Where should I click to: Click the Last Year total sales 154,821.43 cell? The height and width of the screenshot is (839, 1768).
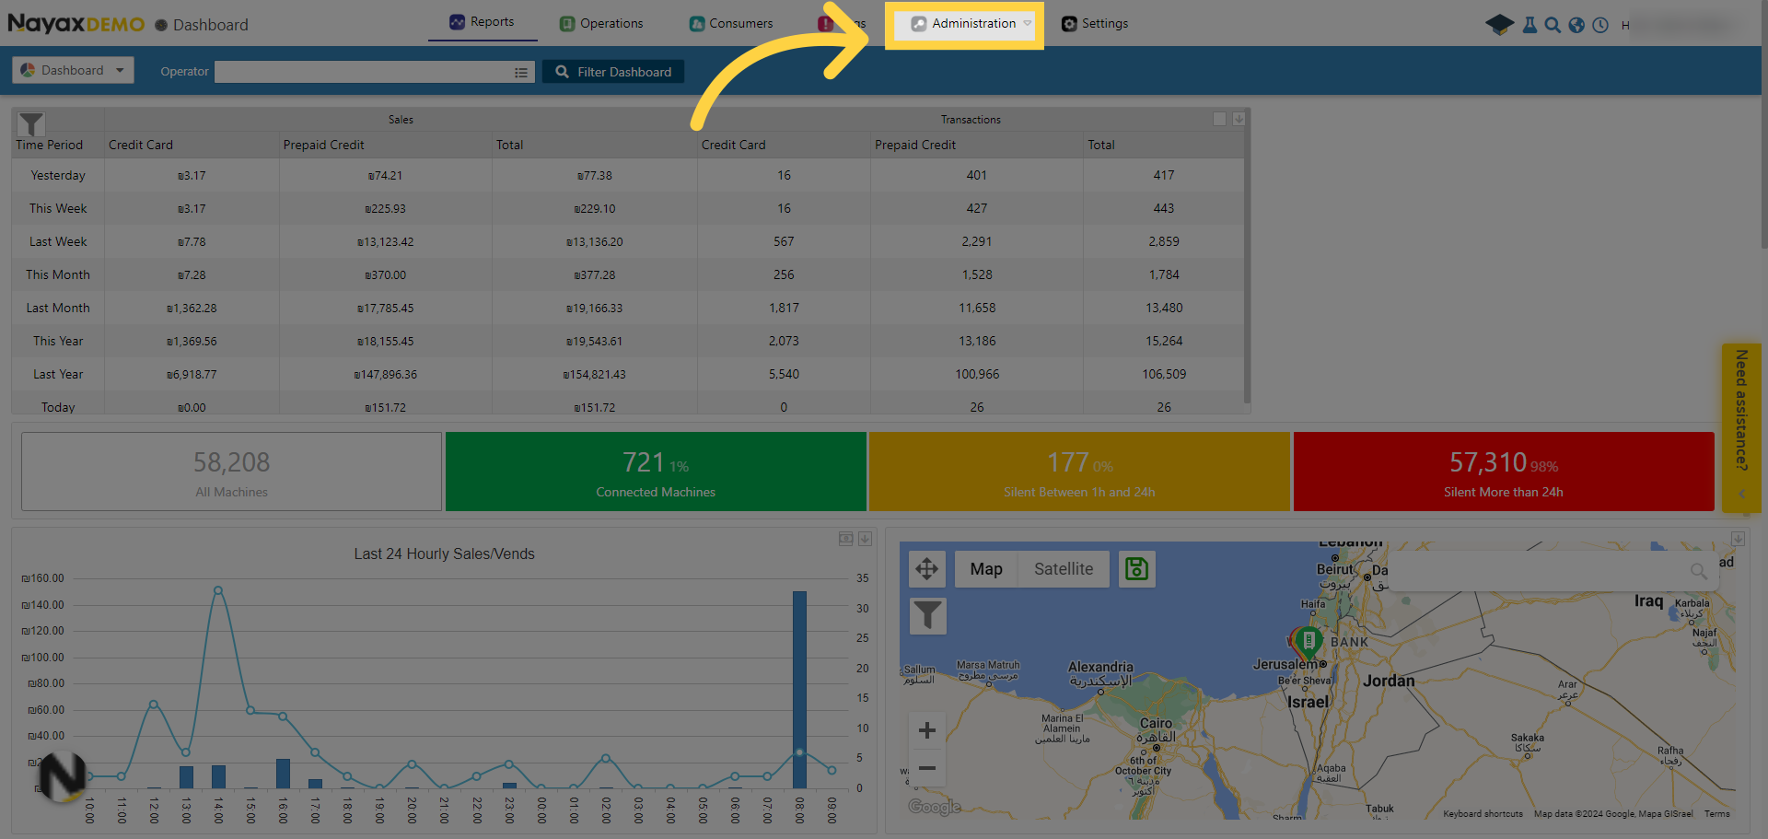coord(594,374)
